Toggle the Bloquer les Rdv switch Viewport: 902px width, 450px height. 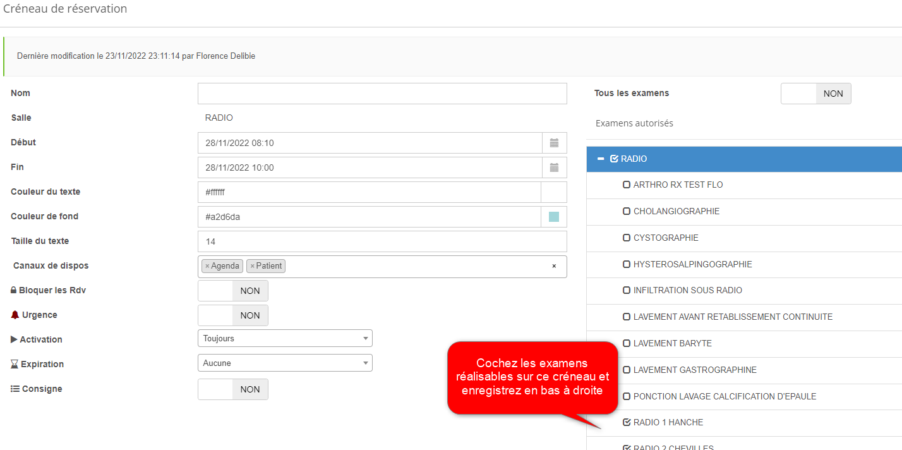(x=233, y=291)
